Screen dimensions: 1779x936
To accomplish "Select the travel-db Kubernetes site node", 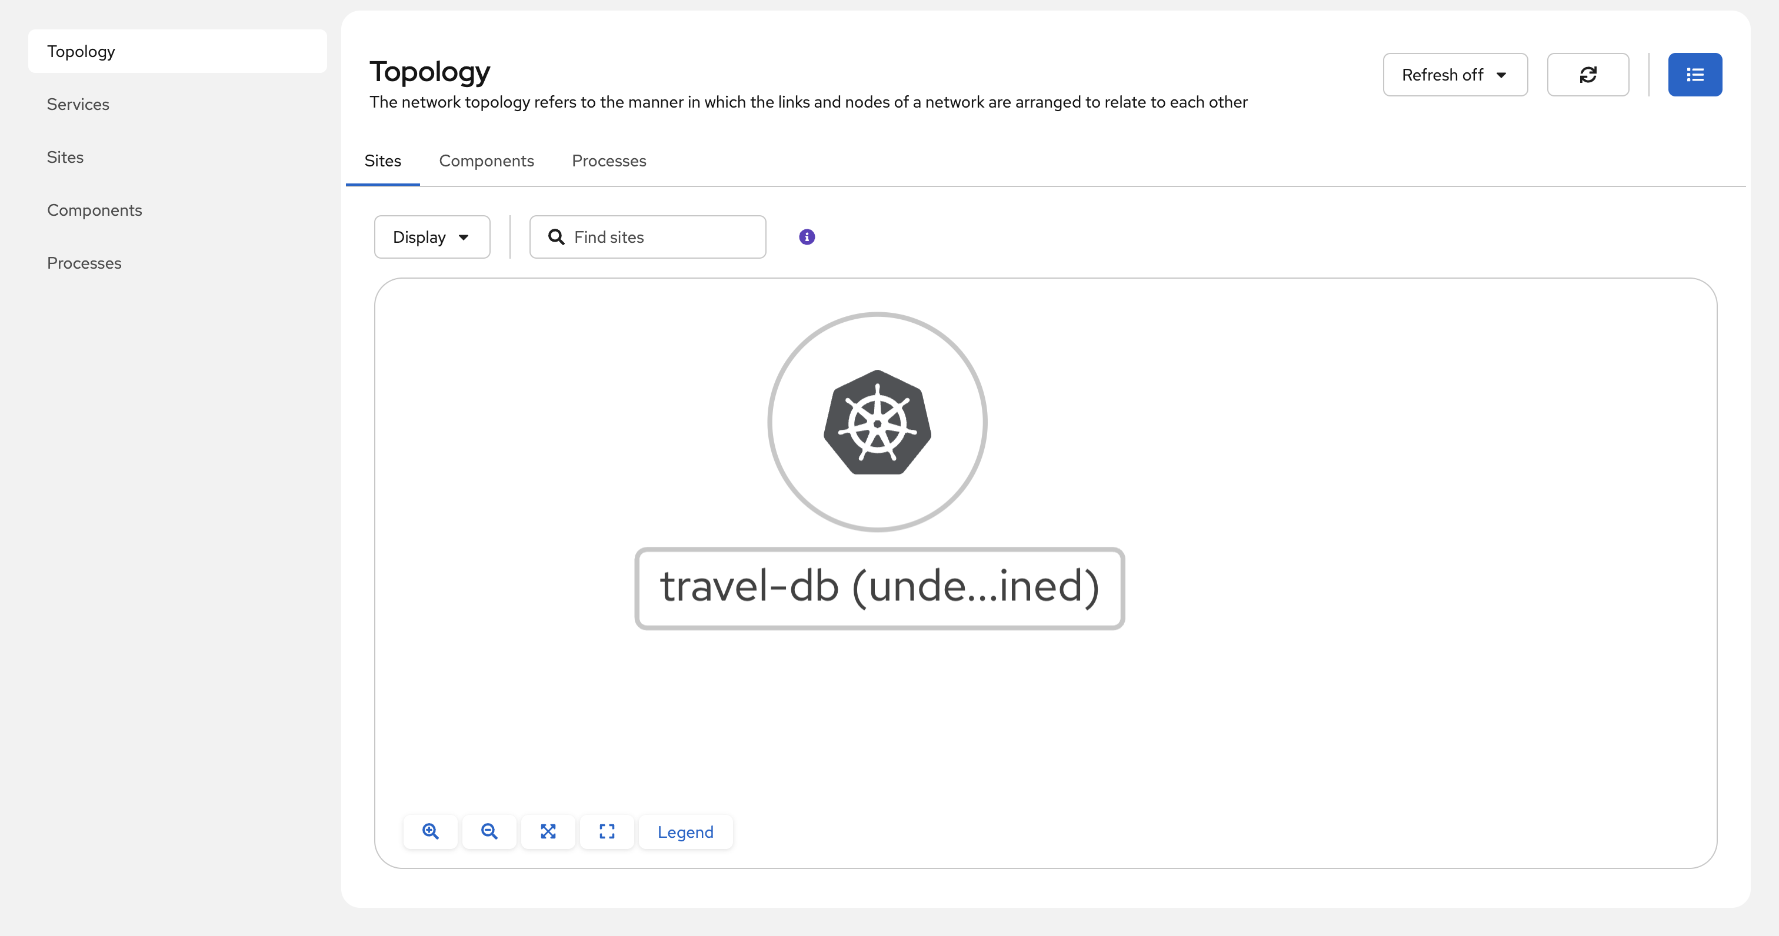I will pyautogui.click(x=877, y=422).
